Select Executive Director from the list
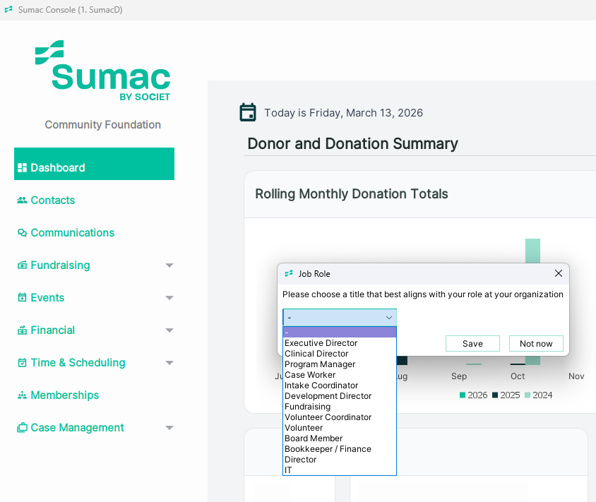The image size is (596, 502). pos(321,343)
